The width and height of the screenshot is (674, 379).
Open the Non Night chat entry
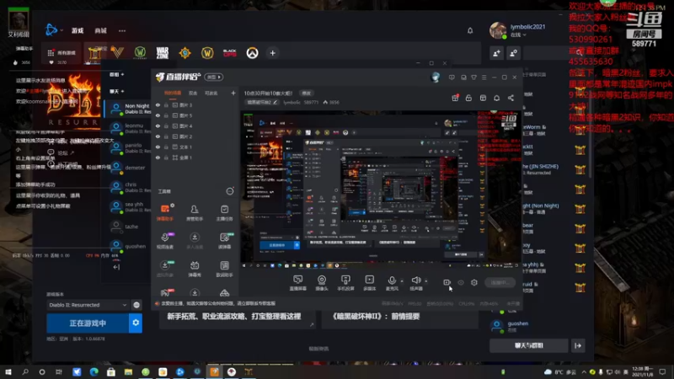coord(128,109)
